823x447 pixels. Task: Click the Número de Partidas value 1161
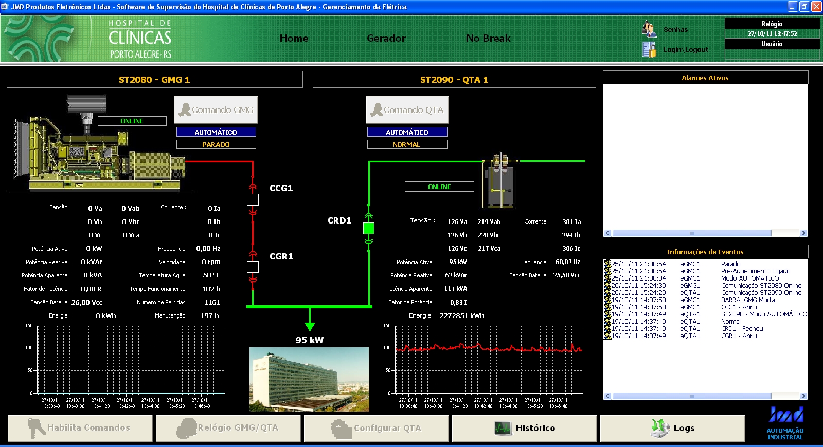tap(212, 303)
